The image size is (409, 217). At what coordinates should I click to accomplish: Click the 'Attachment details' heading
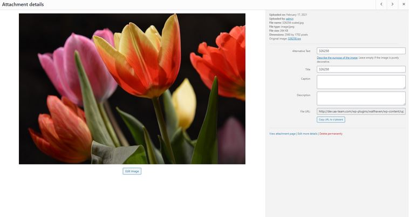coord(23,4)
